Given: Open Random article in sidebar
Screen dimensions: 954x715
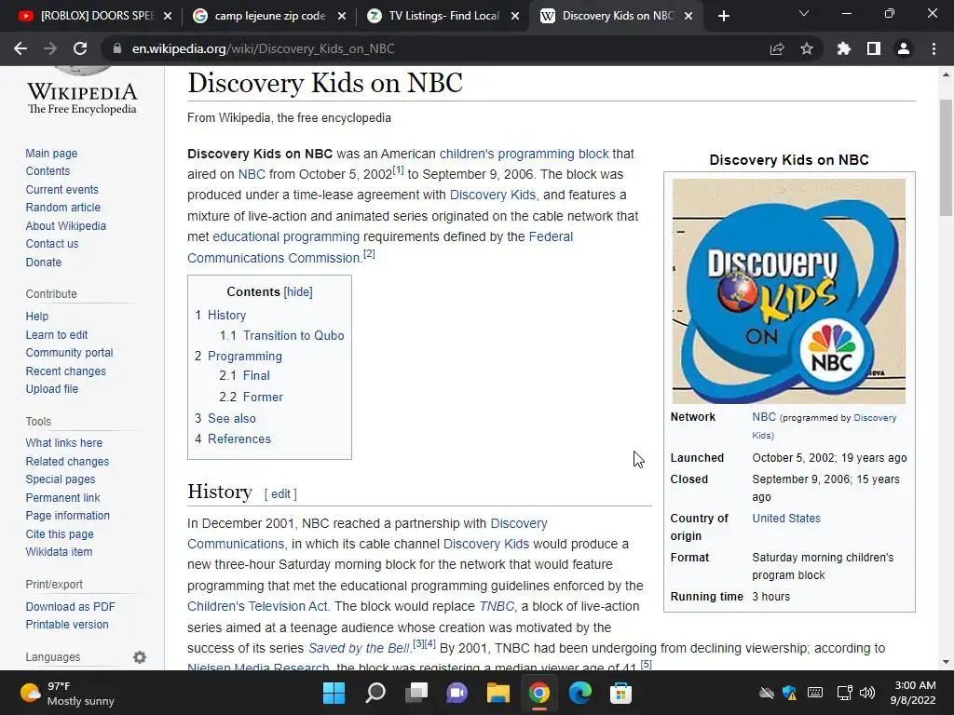Looking at the screenshot, I should pos(63,208).
